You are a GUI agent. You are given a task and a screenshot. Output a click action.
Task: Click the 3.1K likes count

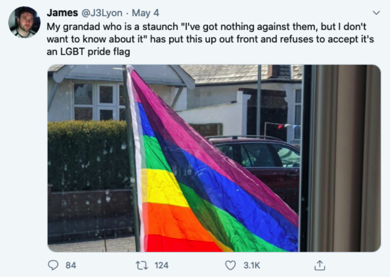point(252,265)
